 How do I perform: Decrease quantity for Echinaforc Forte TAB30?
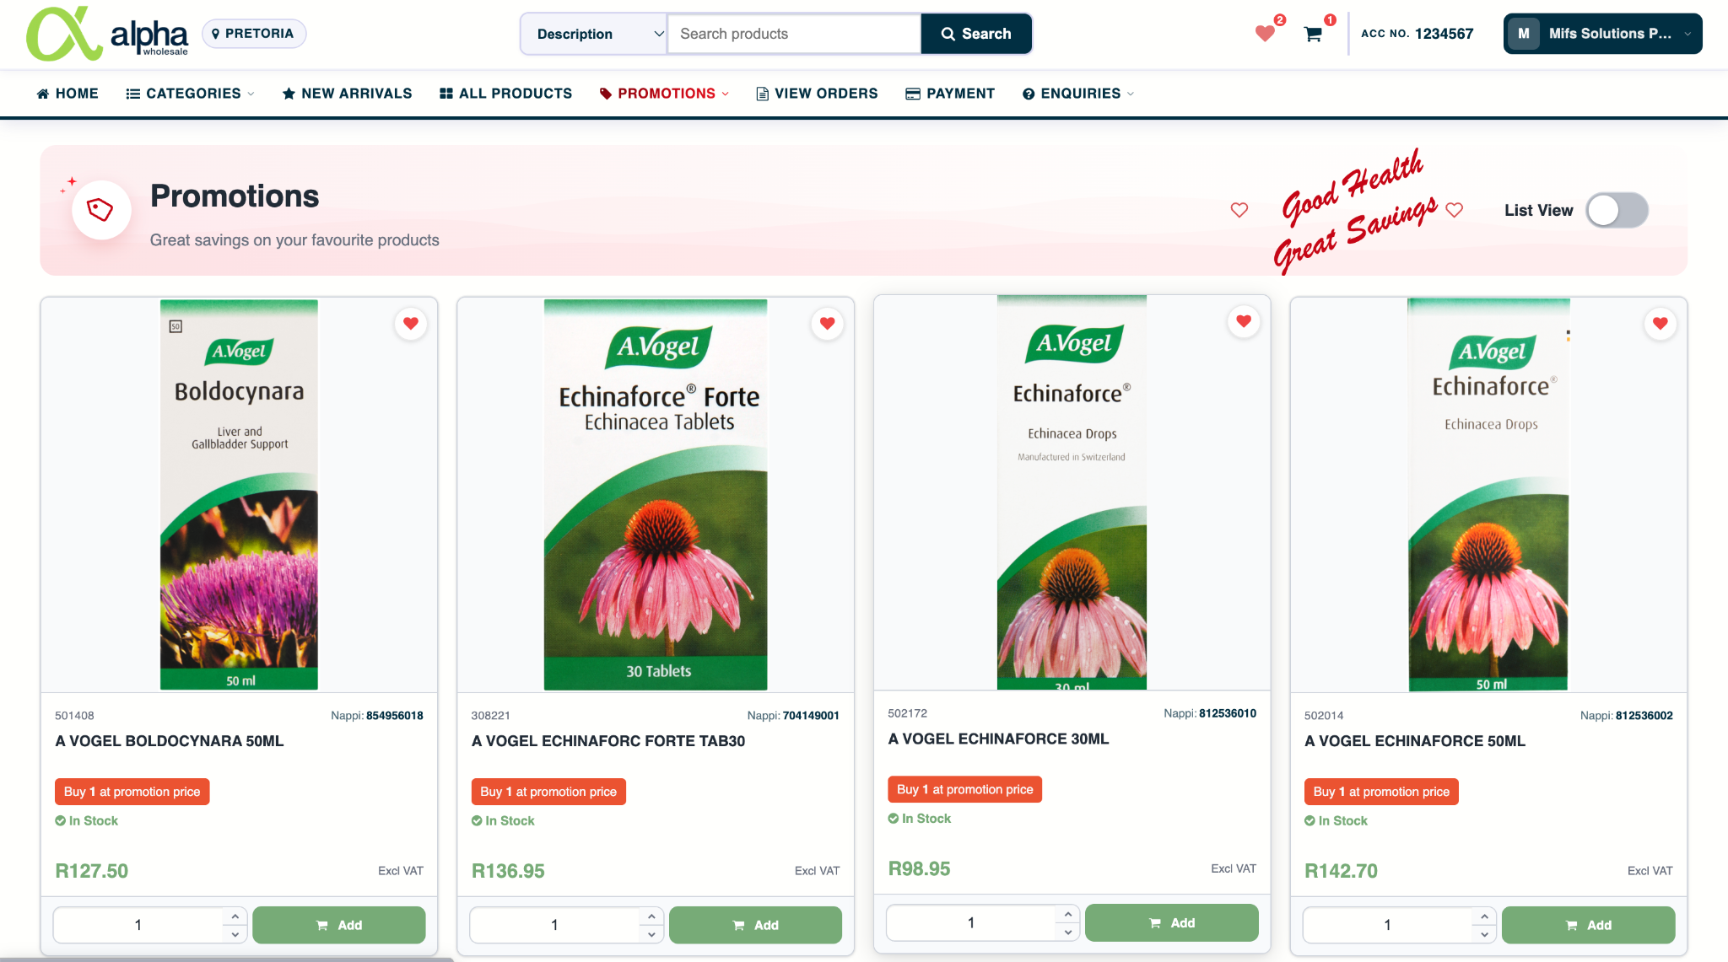(x=651, y=934)
